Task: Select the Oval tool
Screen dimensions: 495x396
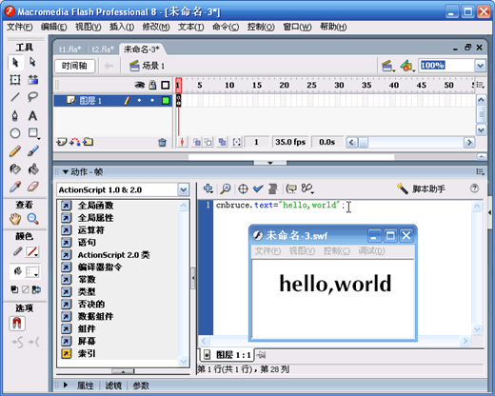Action: pyautogui.click(x=15, y=133)
